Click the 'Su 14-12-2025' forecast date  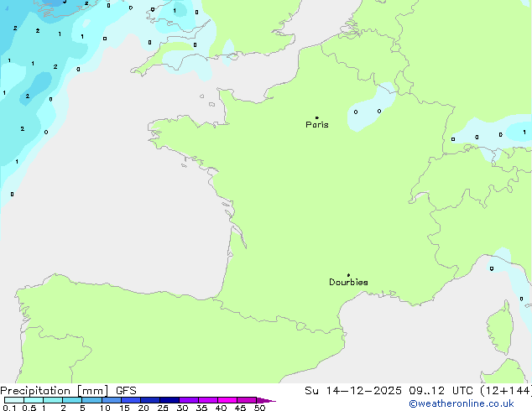tap(353, 391)
